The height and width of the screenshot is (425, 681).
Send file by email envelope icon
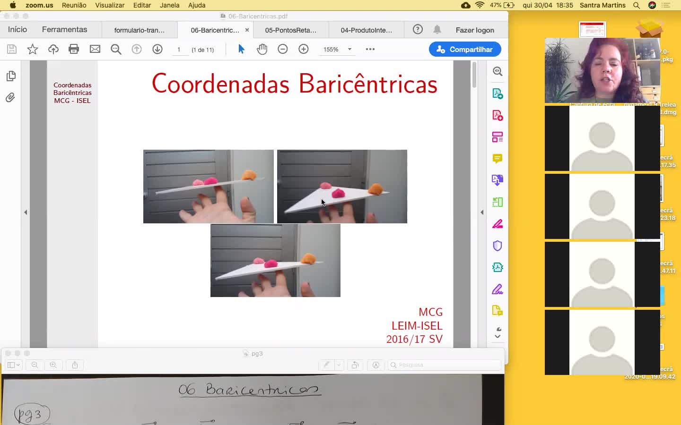[x=95, y=49]
